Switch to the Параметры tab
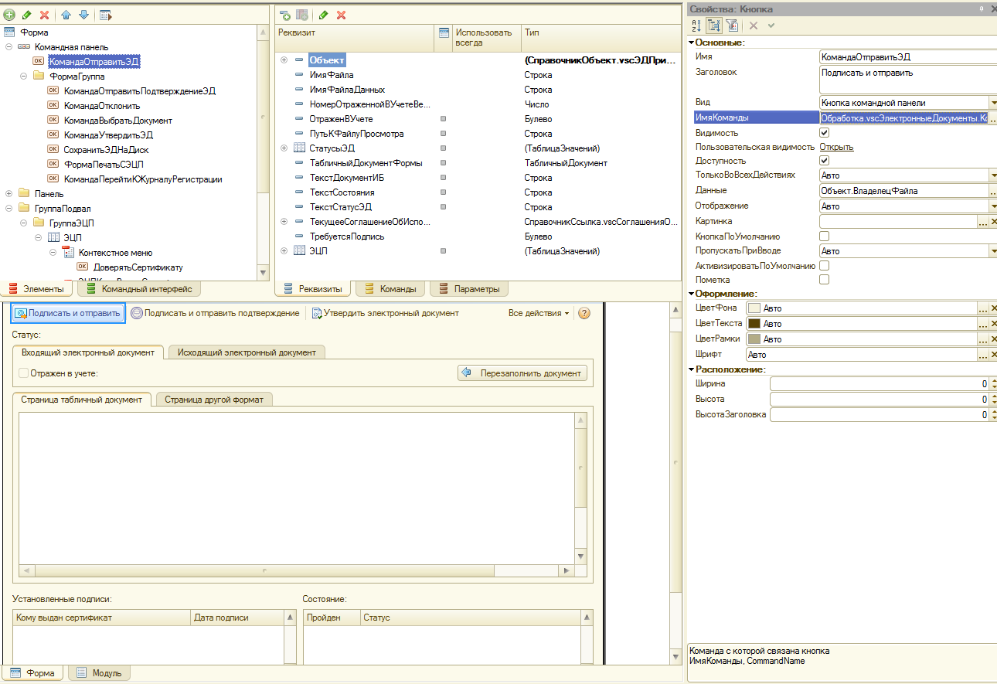 coord(468,289)
